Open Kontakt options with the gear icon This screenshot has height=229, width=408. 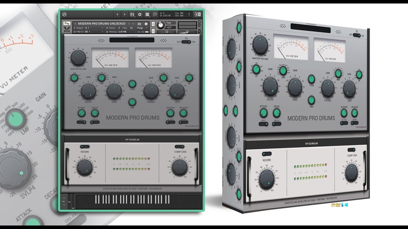coord(140,14)
